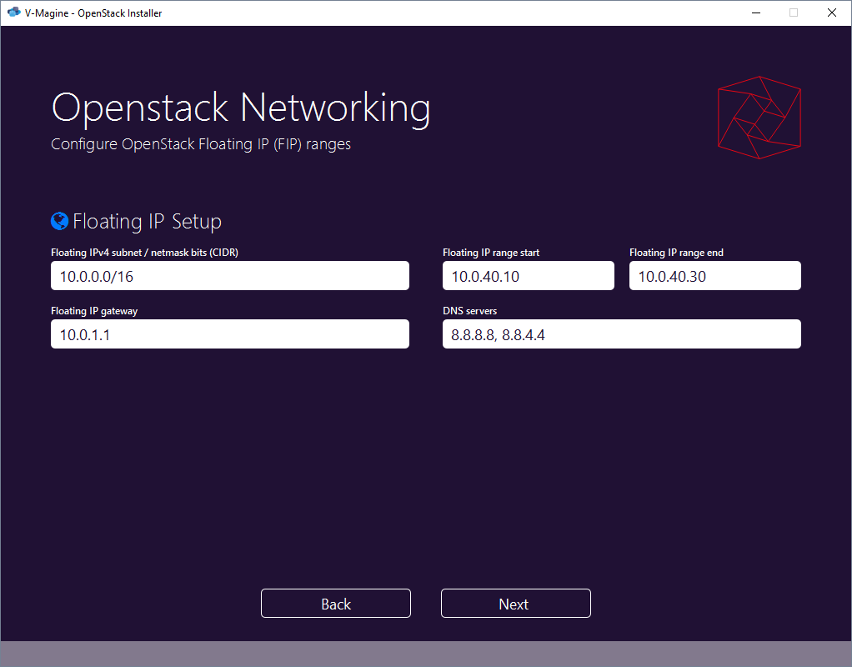Click the Floating IP gateway field
852x667 pixels.
click(229, 333)
